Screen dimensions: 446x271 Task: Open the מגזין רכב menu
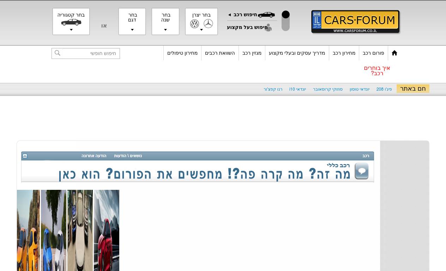252,53
